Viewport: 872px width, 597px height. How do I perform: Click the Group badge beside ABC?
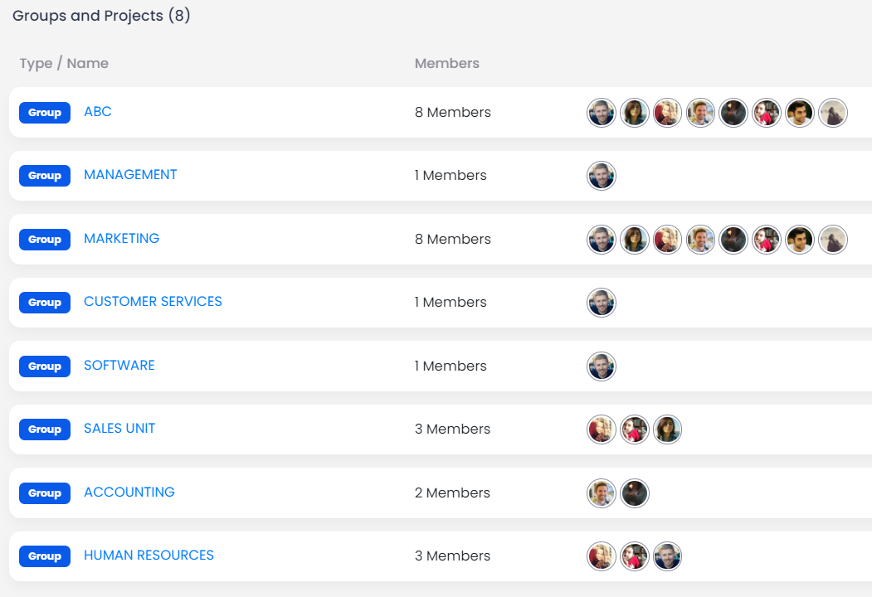click(45, 112)
